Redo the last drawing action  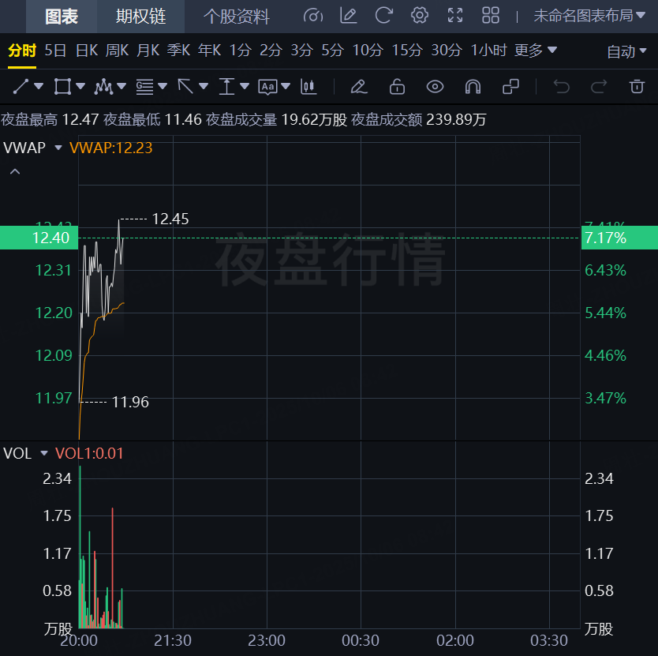click(599, 87)
